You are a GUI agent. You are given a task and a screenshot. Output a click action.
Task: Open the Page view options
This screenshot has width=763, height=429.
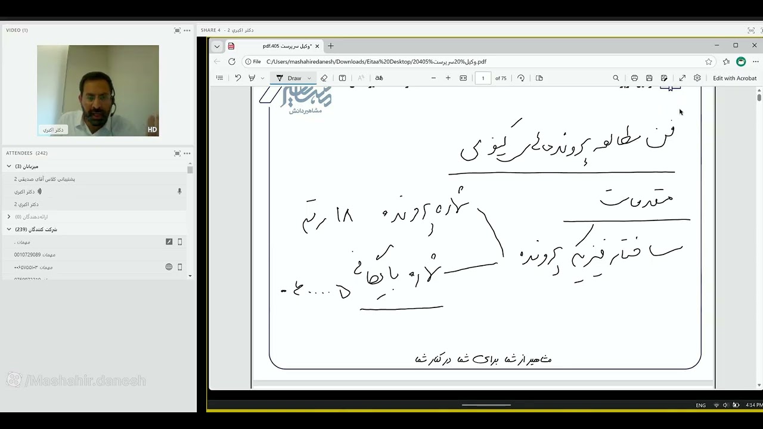point(539,78)
